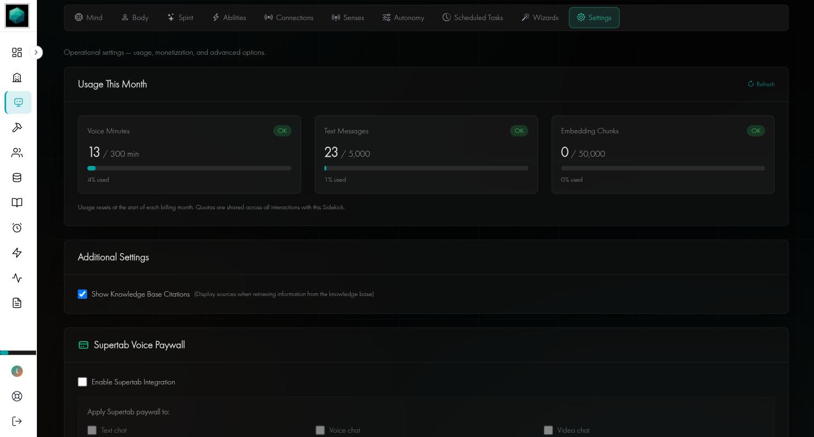Toggle the Voice chat paywall checkbox

tap(320, 430)
